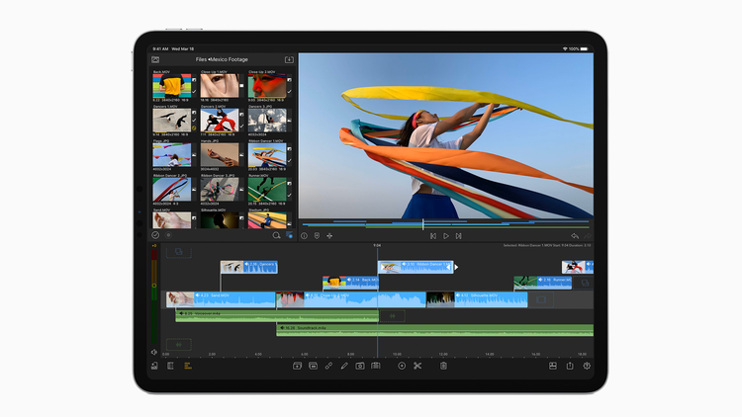Open the clip editor pencil icon
This screenshot has height=417, width=742.
pos(344,366)
